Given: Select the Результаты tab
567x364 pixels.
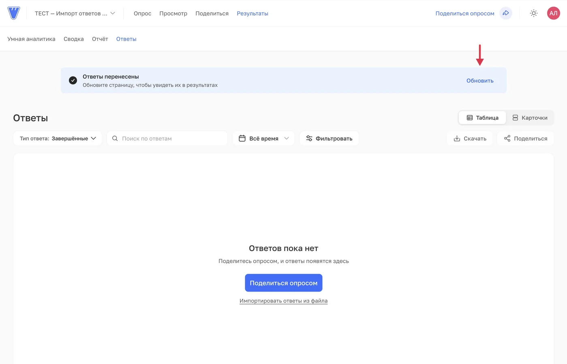Looking at the screenshot, I should (x=252, y=13).
